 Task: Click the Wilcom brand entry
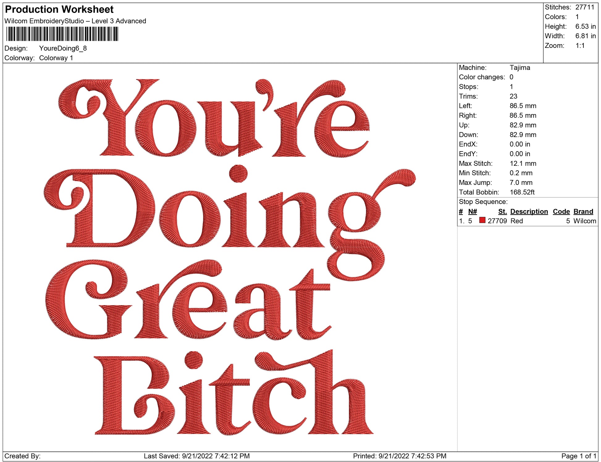click(x=584, y=221)
